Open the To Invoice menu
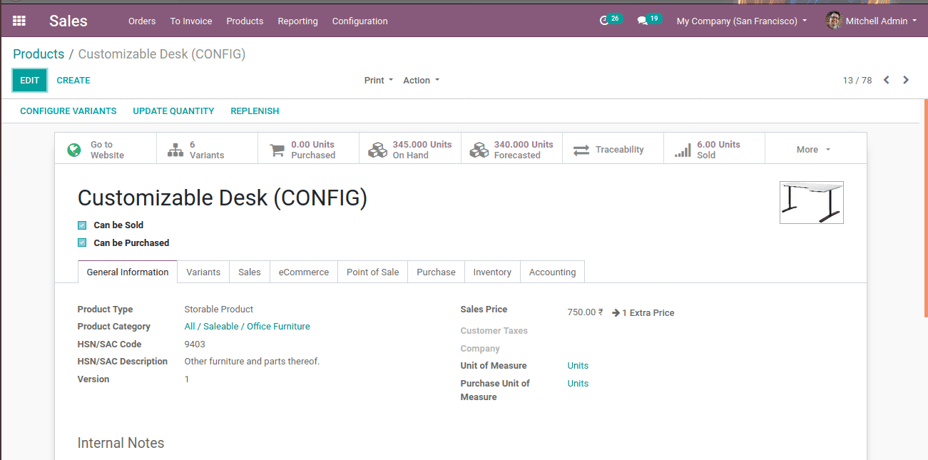The image size is (928, 460). [191, 21]
